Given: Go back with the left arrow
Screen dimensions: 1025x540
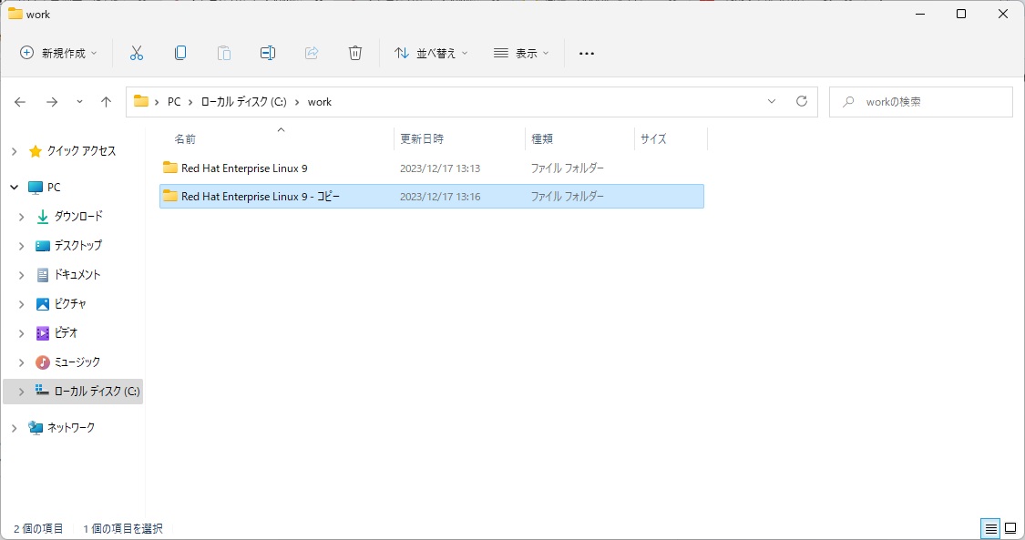Looking at the screenshot, I should 20,102.
